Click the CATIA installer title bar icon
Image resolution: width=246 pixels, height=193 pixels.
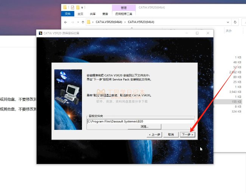point(40,33)
